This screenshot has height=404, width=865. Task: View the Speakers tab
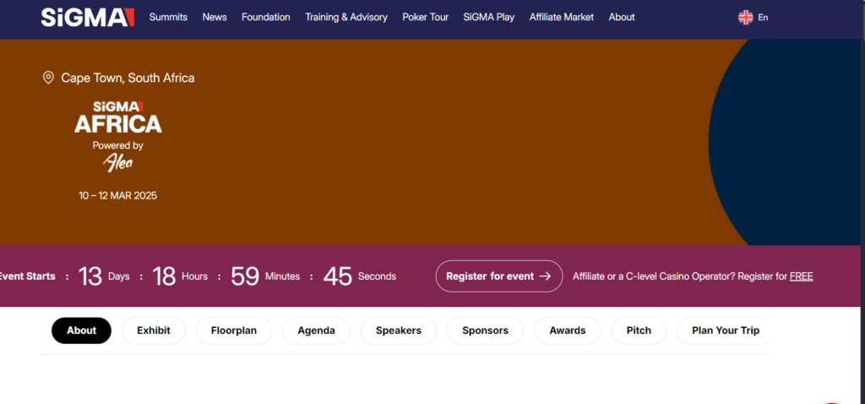[398, 330]
